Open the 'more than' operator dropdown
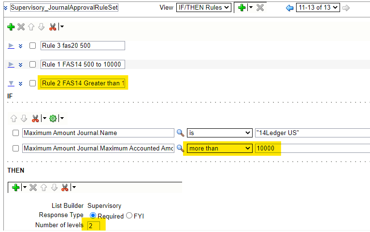The width and height of the screenshot is (370, 232). [x=220, y=149]
